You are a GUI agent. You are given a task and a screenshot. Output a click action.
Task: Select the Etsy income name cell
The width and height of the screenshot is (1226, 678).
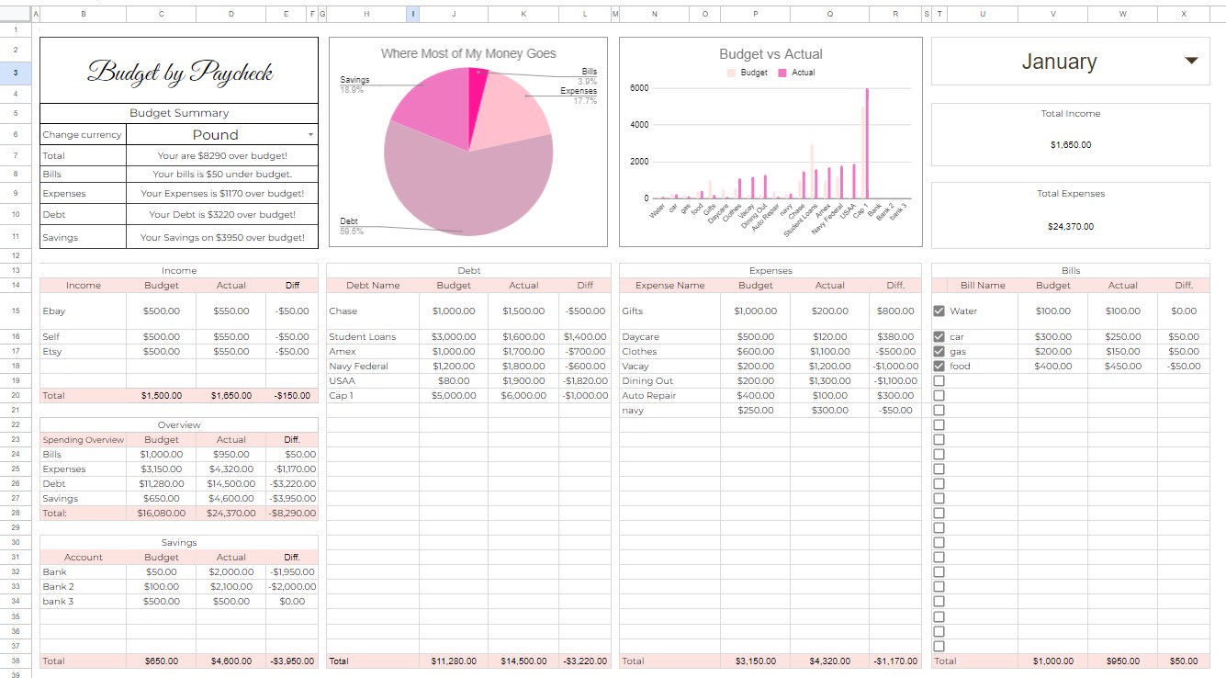click(84, 352)
